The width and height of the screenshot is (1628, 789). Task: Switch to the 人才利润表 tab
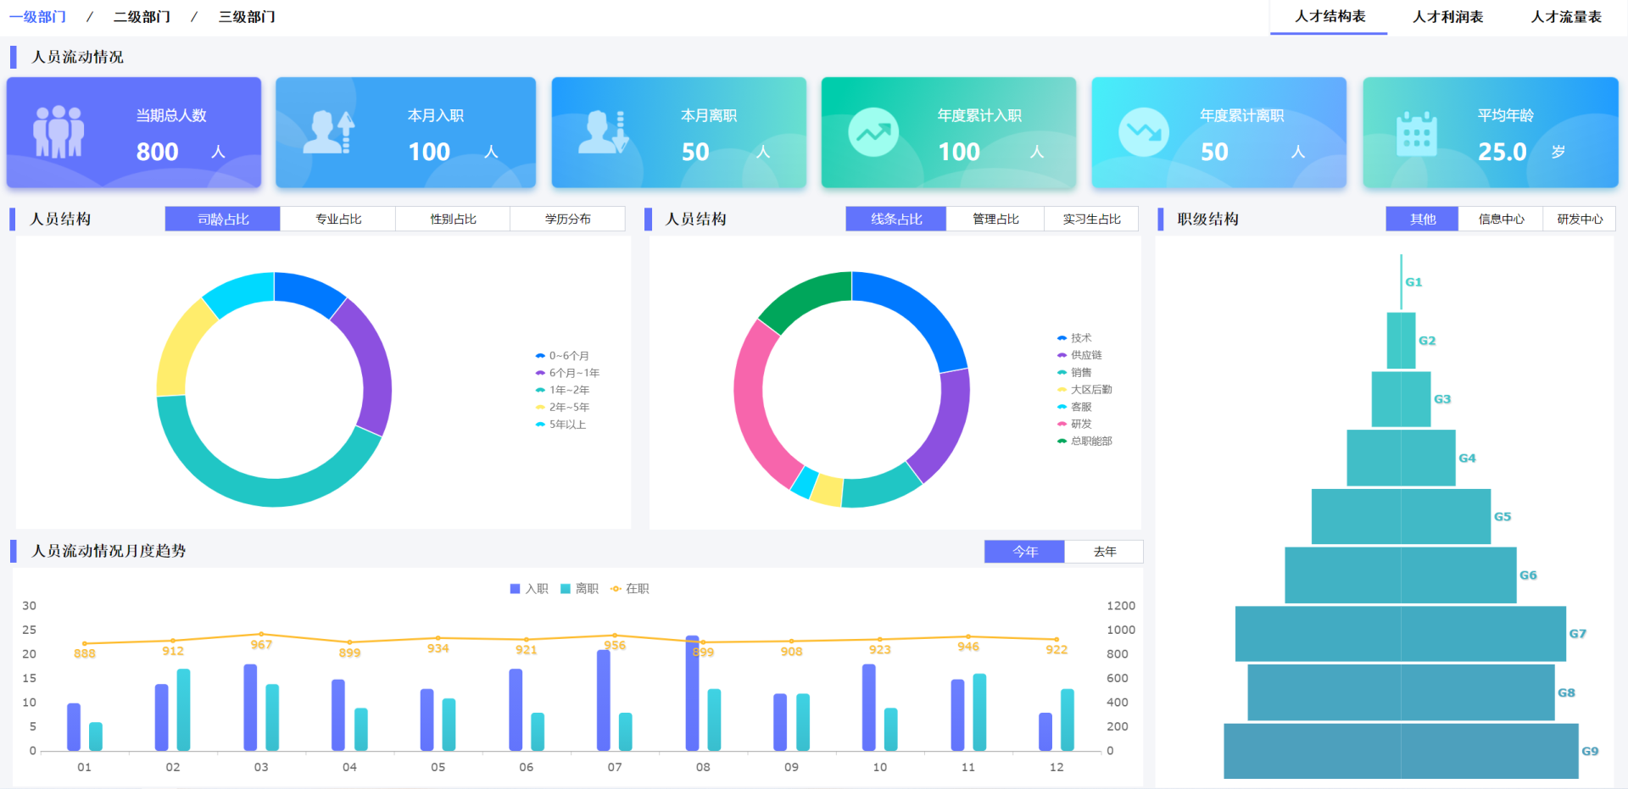click(1447, 17)
